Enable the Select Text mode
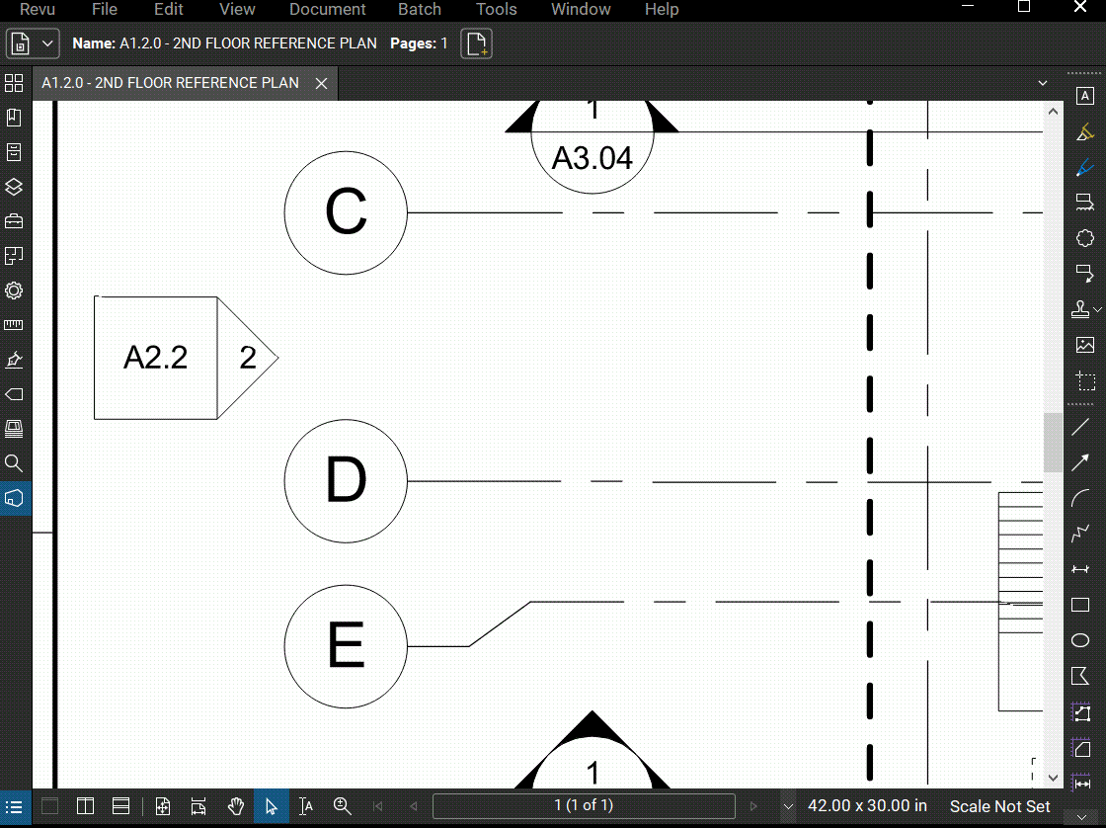 (306, 805)
